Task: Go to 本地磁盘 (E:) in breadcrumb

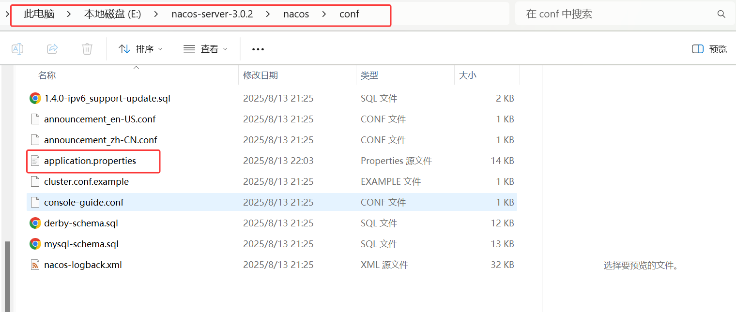Action: [112, 14]
